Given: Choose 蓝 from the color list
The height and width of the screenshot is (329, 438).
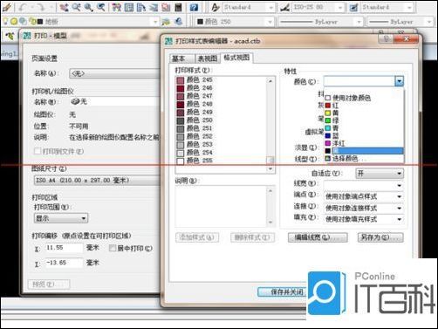Looking at the screenshot, I should (364, 135).
